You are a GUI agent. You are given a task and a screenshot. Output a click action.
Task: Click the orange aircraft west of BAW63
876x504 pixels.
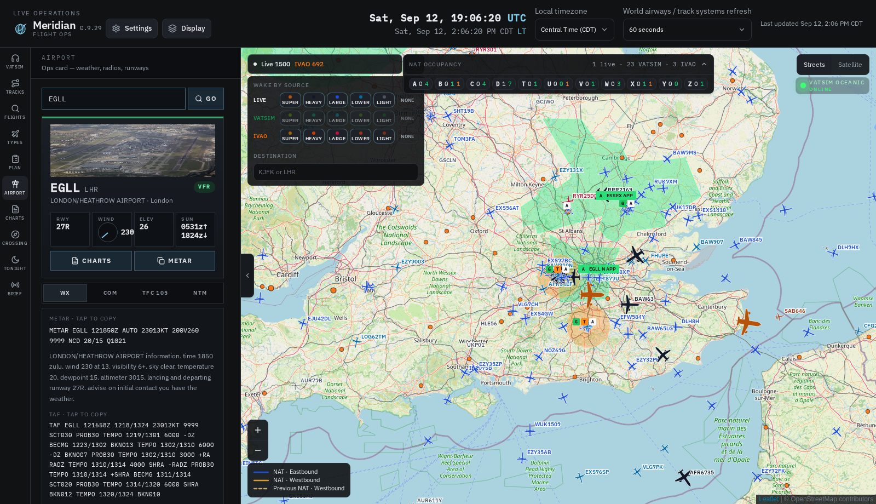click(x=591, y=294)
